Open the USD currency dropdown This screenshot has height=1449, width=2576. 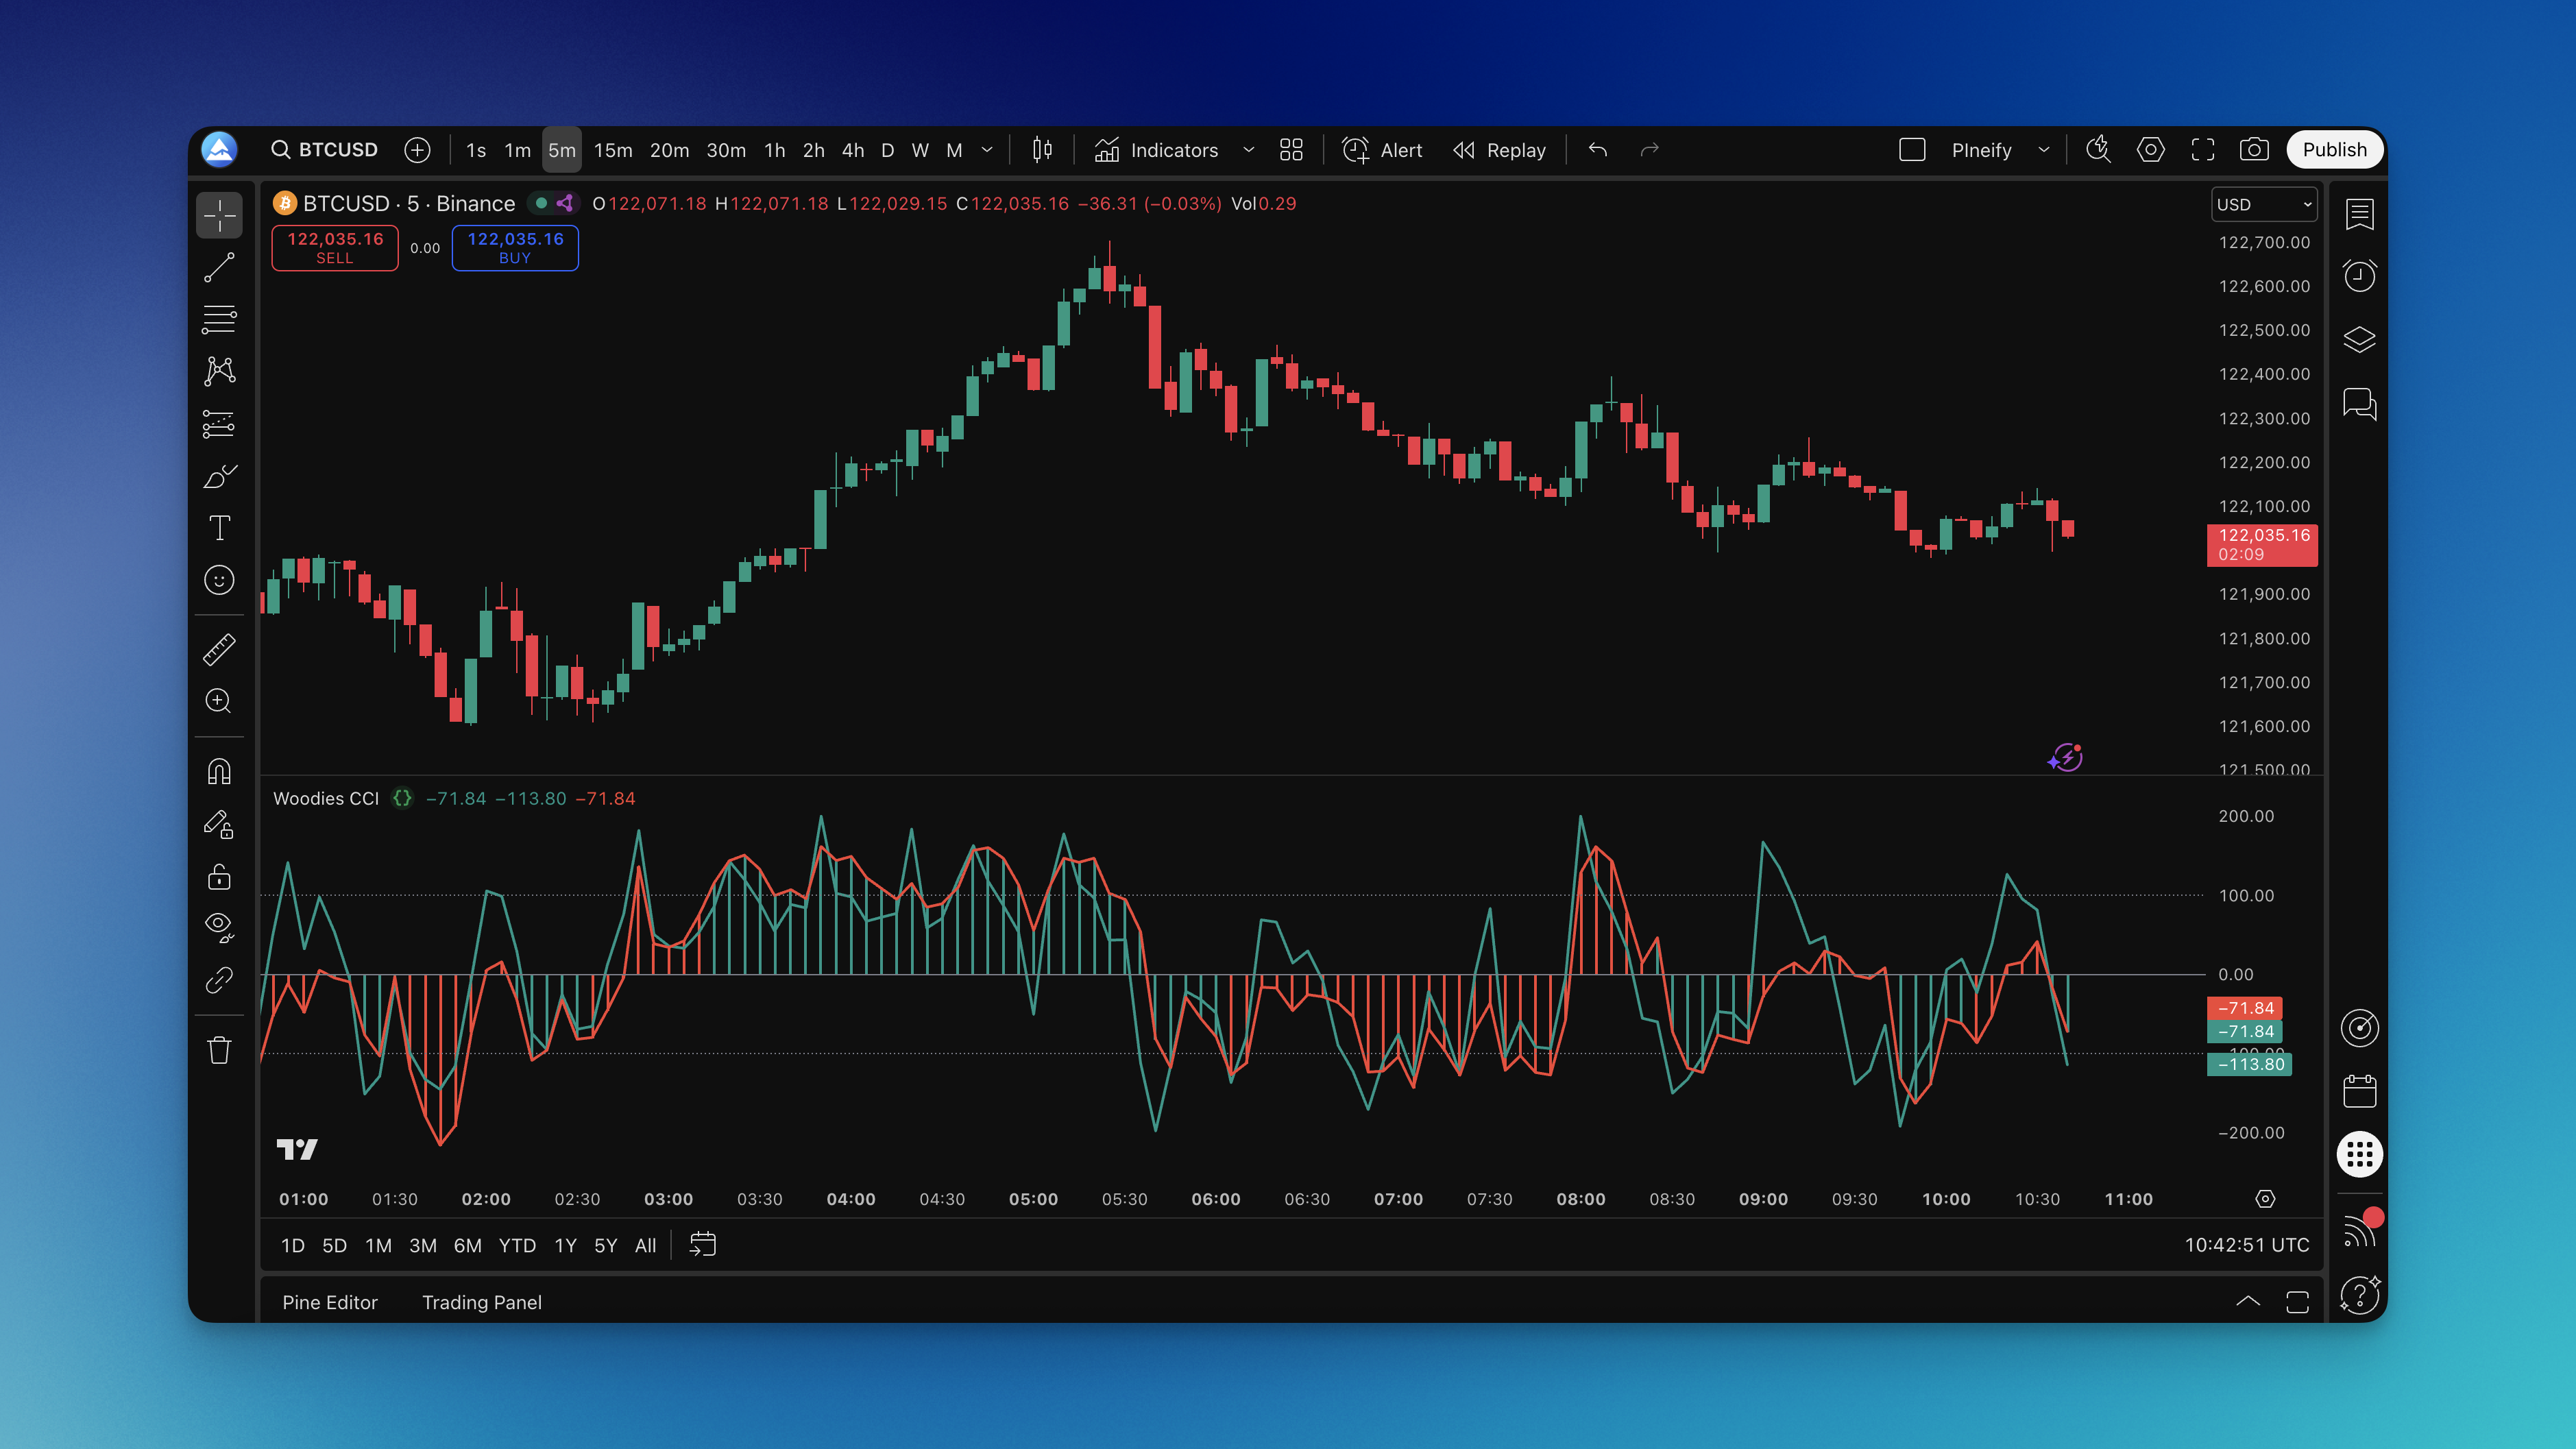pos(2264,204)
